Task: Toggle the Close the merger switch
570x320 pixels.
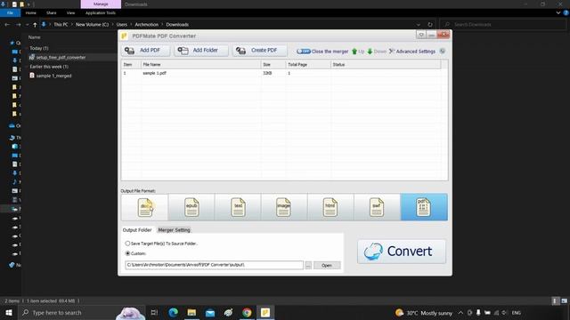Action: click(x=303, y=52)
